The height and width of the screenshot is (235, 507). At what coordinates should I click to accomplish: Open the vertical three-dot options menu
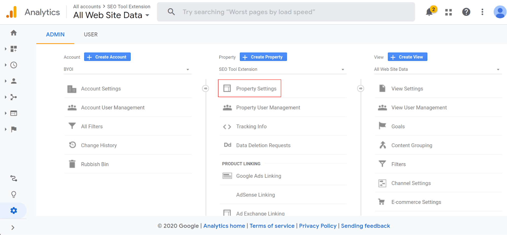482,12
